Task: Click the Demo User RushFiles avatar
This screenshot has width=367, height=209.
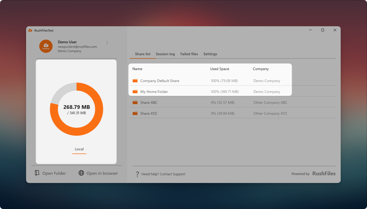Action: [46, 46]
